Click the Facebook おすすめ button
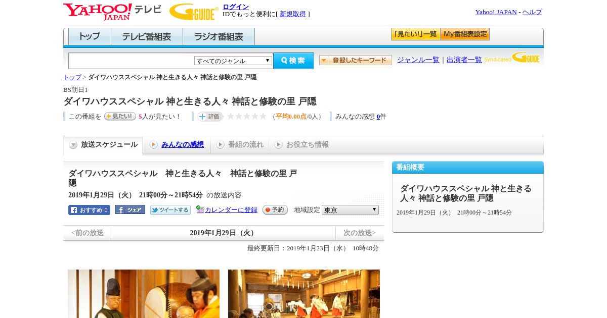Viewport: 607px width, 318px height. [89, 210]
